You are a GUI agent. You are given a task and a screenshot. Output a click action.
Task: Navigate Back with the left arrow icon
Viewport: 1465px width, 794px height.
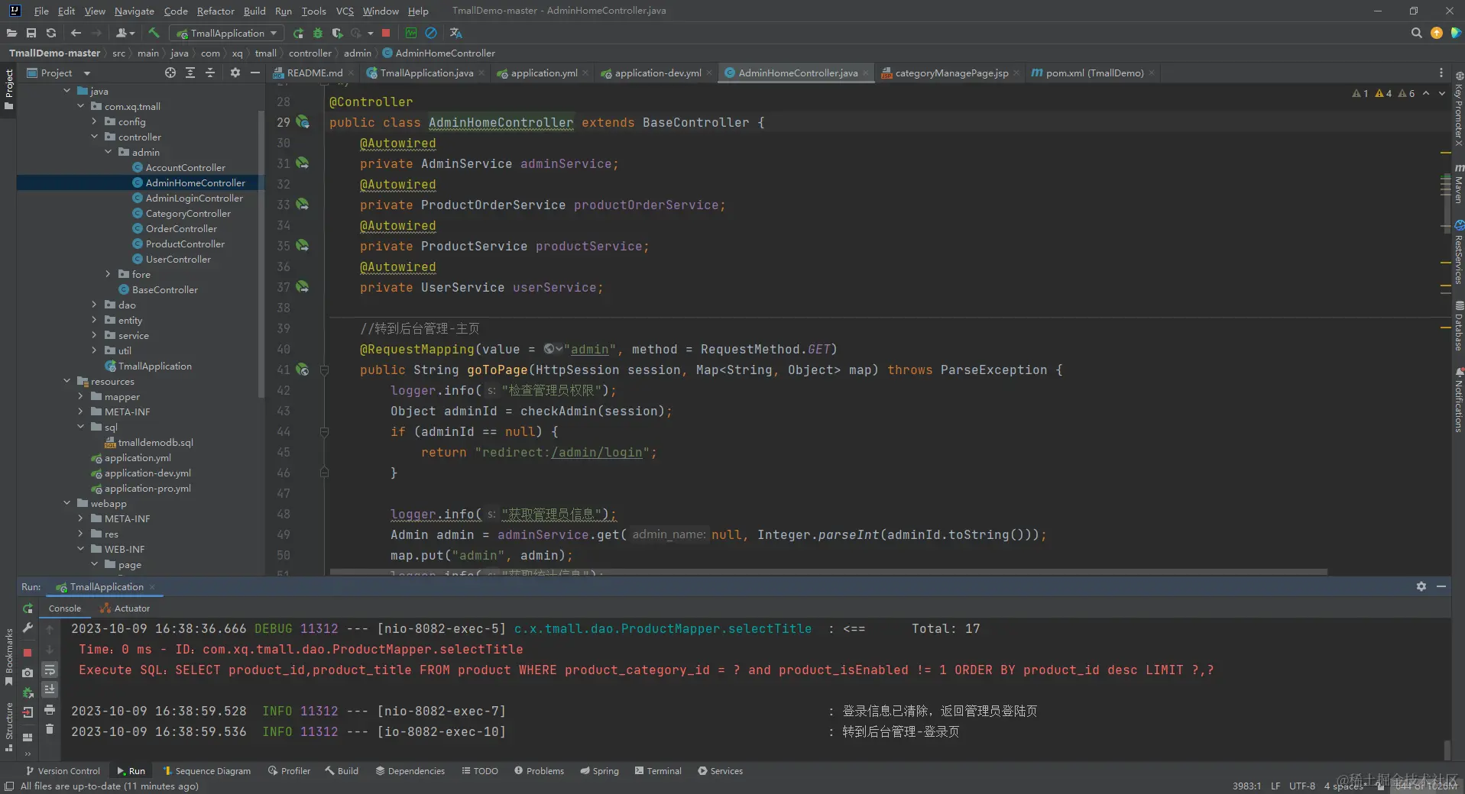click(76, 33)
